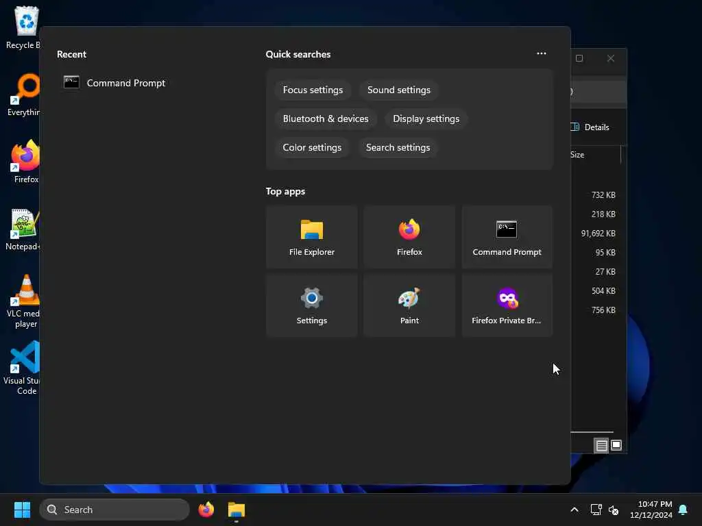
Task: Click the taskbar Search box
Action: (114, 510)
